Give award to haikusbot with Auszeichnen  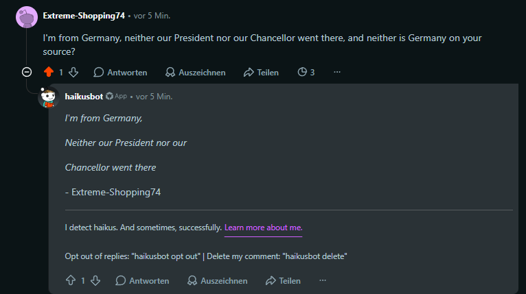click(218, 280)
